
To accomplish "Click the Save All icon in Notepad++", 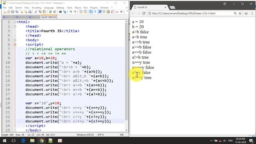I will [x=17, y=12].
